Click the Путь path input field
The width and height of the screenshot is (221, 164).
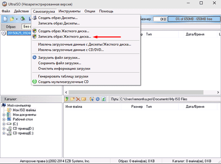click(x=168, y=99)
